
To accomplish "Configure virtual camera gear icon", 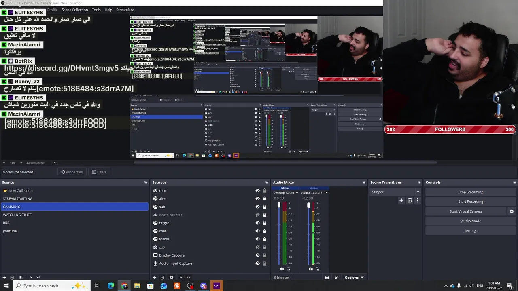I will 512,211.
